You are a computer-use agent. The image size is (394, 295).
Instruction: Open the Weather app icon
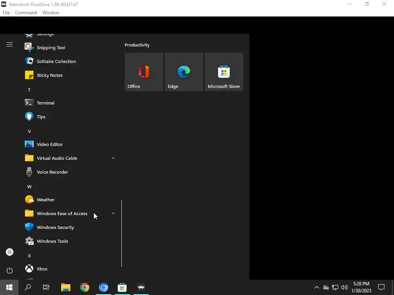coord(29,199)
